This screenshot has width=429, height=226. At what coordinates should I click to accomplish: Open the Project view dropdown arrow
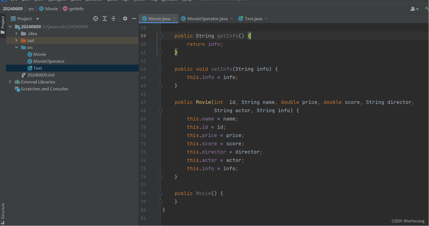[38, 19]
